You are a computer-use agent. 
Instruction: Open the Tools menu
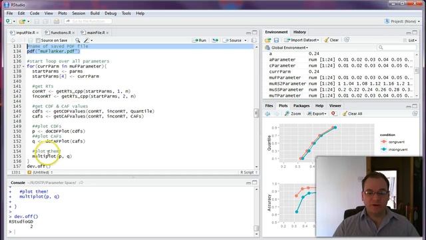click(126, 13)
